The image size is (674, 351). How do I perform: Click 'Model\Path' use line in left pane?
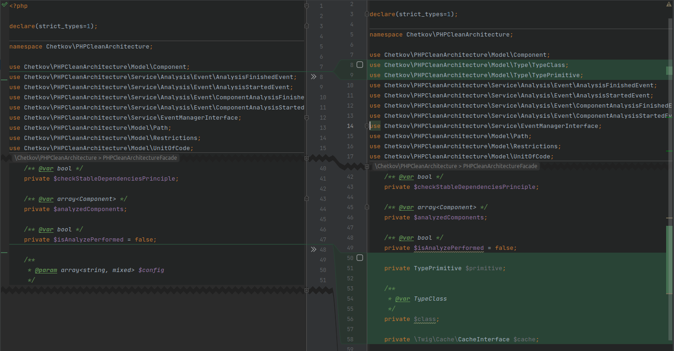90,128
